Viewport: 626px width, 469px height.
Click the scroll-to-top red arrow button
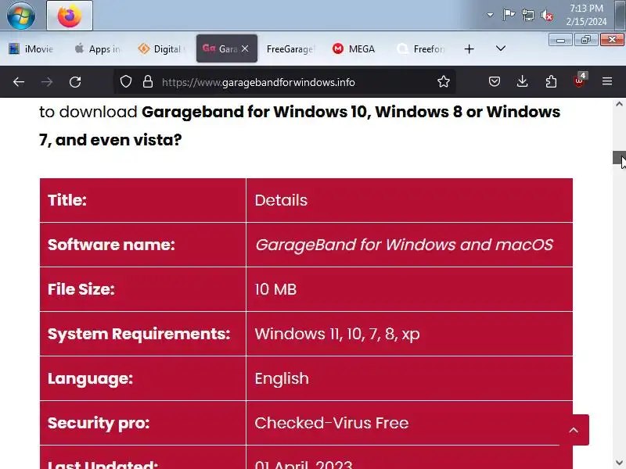[x=574, y=430]
